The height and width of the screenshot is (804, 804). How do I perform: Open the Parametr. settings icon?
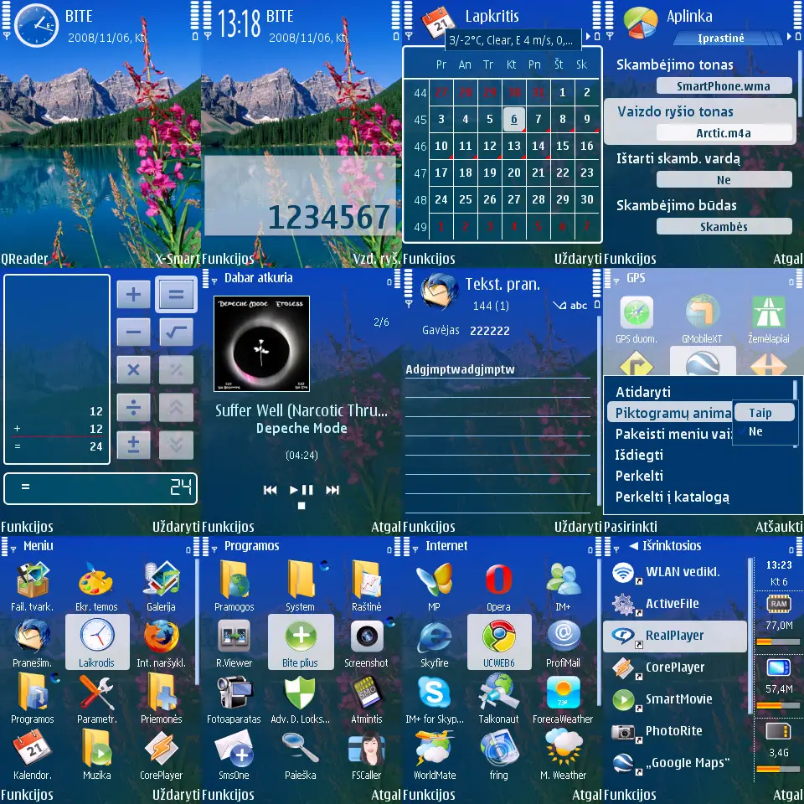(97, 698)
